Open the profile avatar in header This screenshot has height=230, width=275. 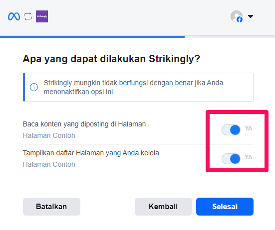point(237,16)
